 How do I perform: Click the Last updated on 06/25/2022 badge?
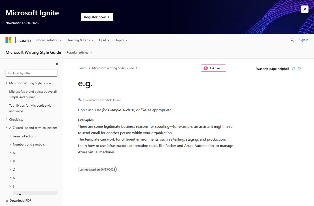coord(97,169)
